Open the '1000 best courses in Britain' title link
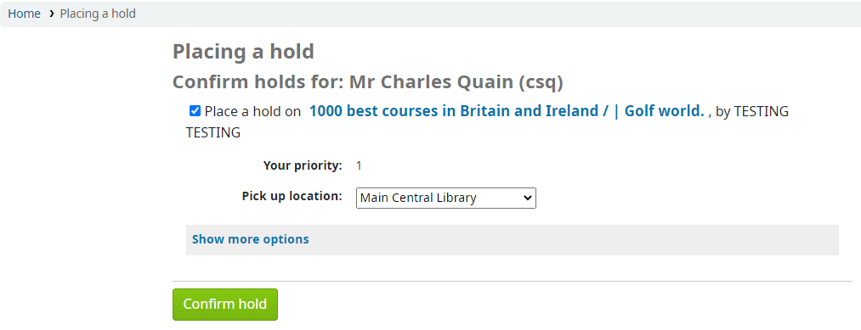 pos(458,111)
